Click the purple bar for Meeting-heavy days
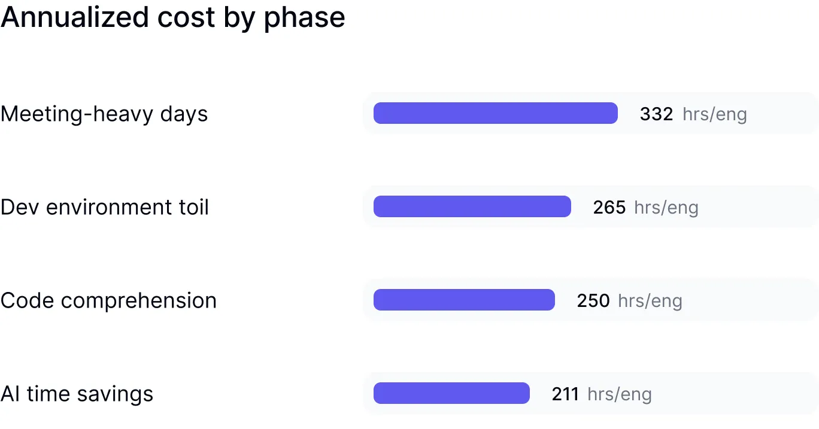This screenshot has width=819, height=429. [495, 113]
